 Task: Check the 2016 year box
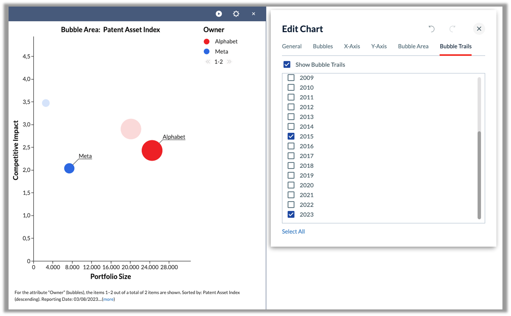click(x=291, y=146)
